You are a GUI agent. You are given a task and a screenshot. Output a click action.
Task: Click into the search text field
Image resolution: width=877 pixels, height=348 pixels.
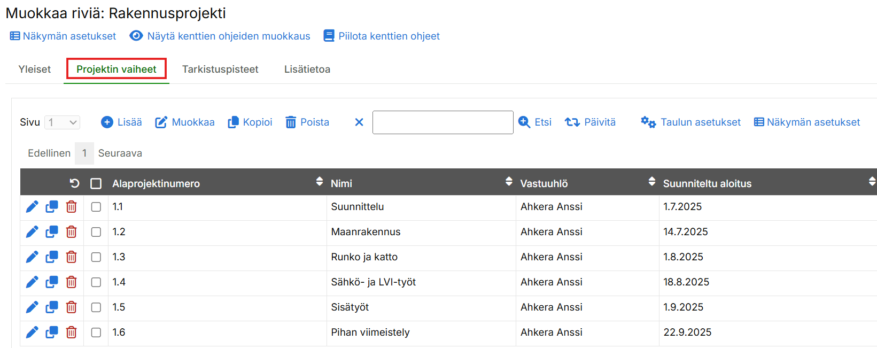tap(443, 122)
